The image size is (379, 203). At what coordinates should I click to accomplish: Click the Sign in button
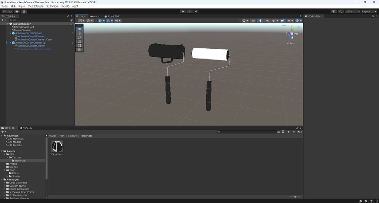pyautogui.click(x=7, y=11)
